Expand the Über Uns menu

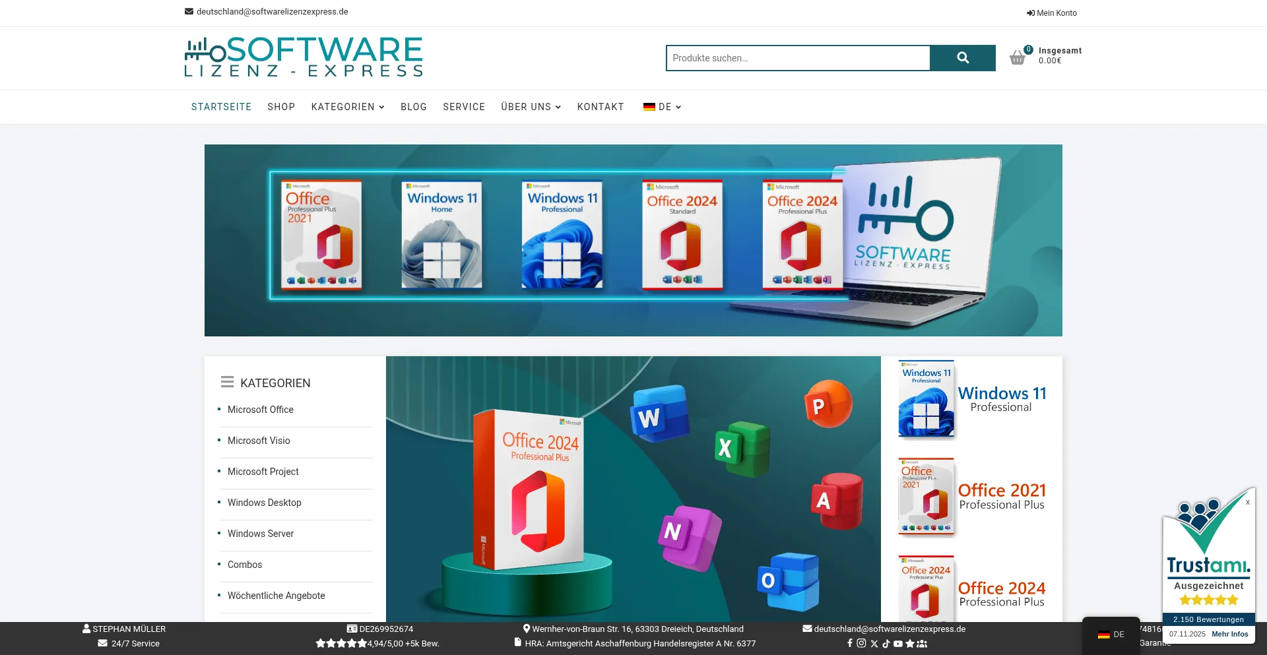[531, 107]
